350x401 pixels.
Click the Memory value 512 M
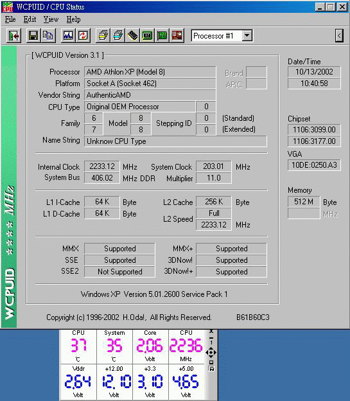[x=304, y=202]
